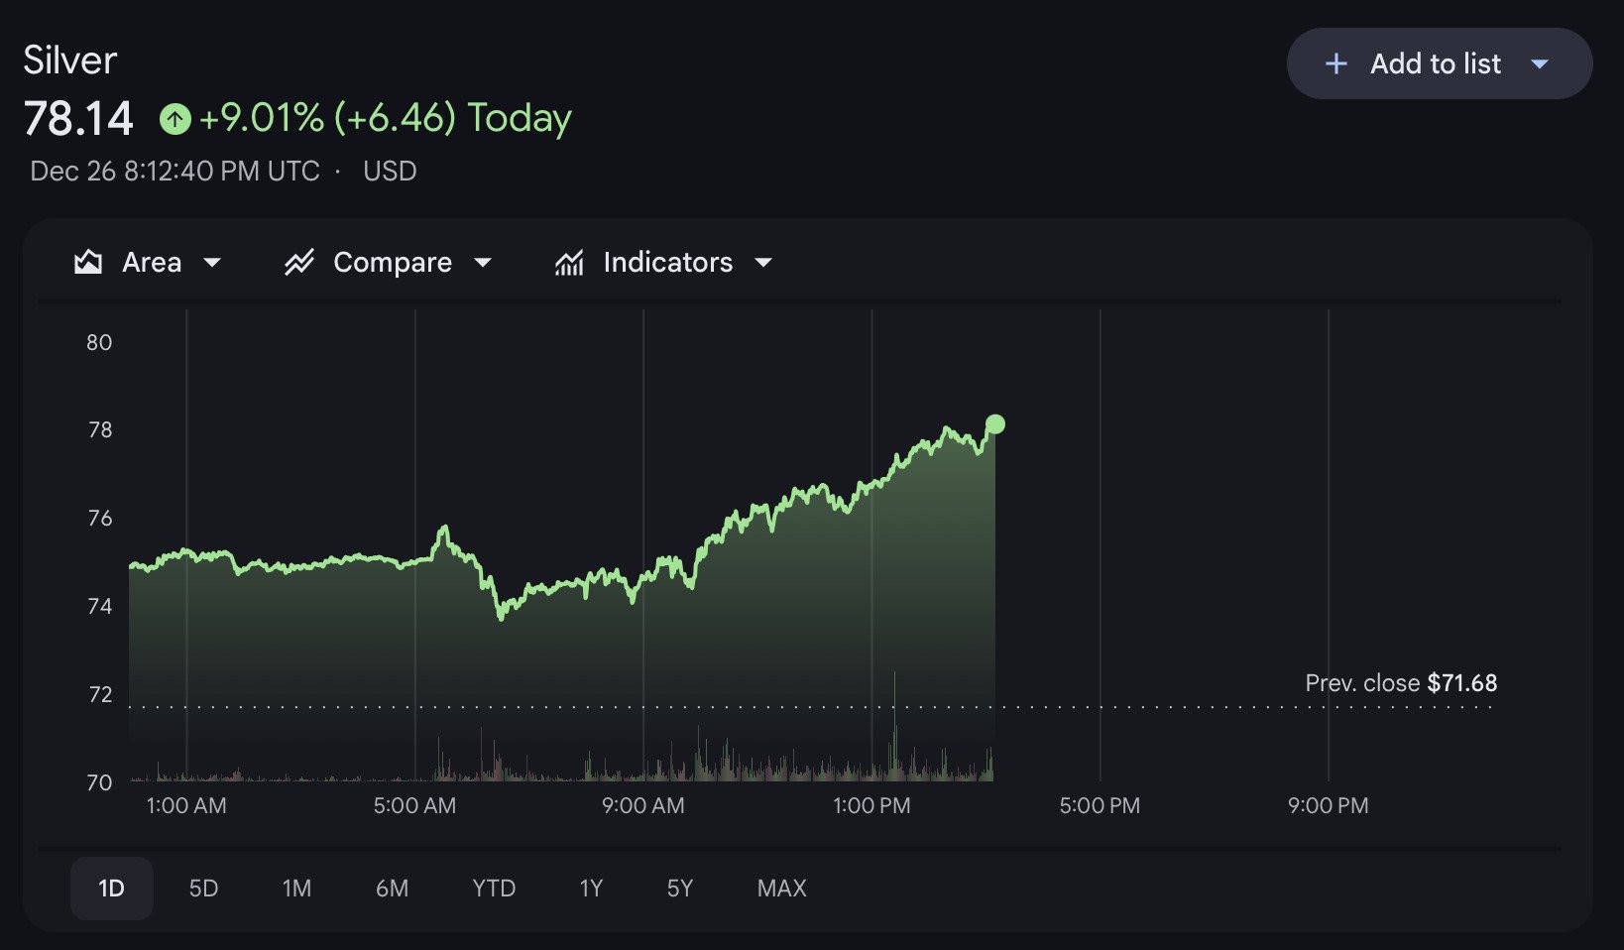
Task: Click the green up-arrow change icon
Action: pos(175,119)
